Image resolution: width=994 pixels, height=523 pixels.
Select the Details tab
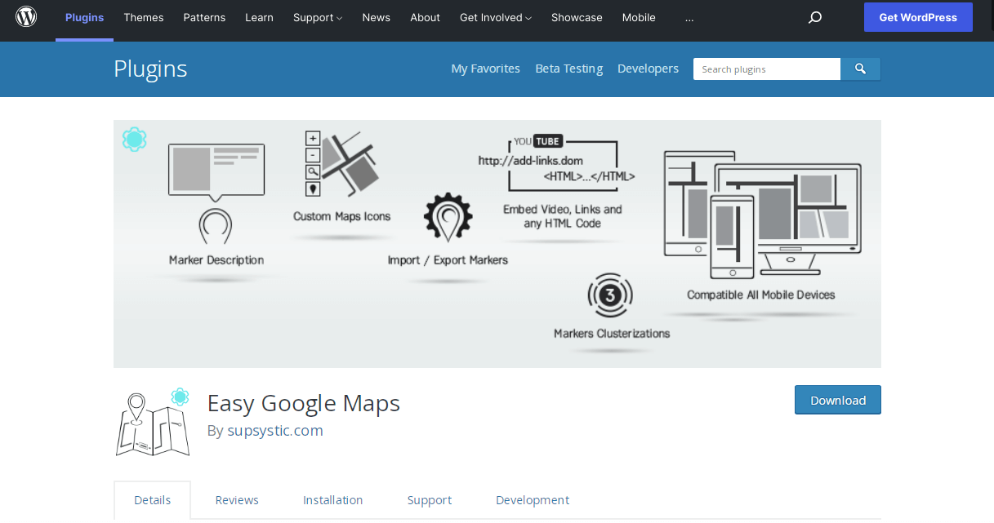(x=152, y=499)
